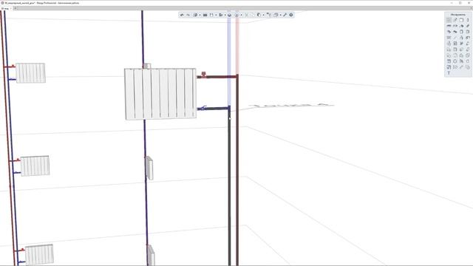This screenshot has height=266, width=473.
Task: Click the wrench icon in top toolbar
Action: [285, 15]
